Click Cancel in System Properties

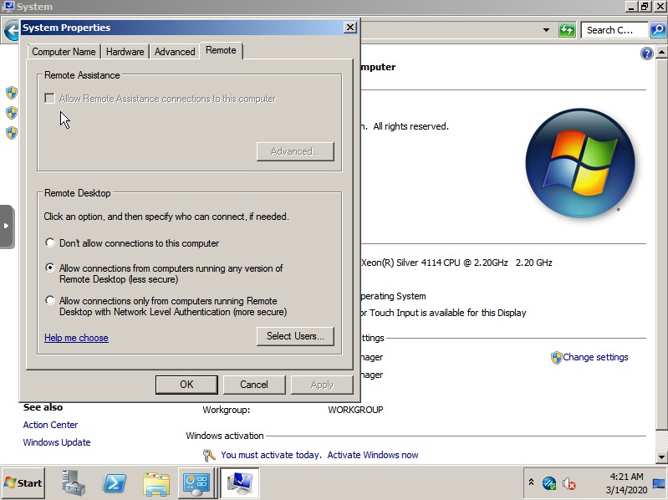tap(254, 385)
